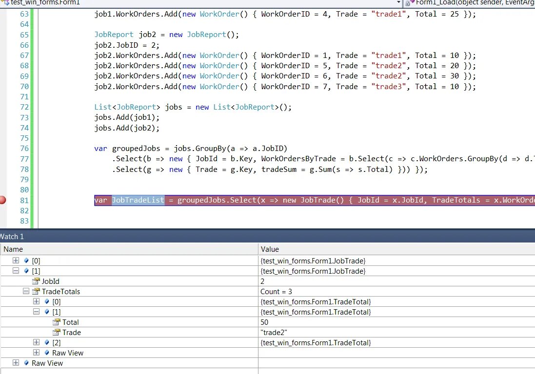Screen dimensions: 535x374
Task: Click jobs.Add(job1) on line 73
Action: (127, 117)
